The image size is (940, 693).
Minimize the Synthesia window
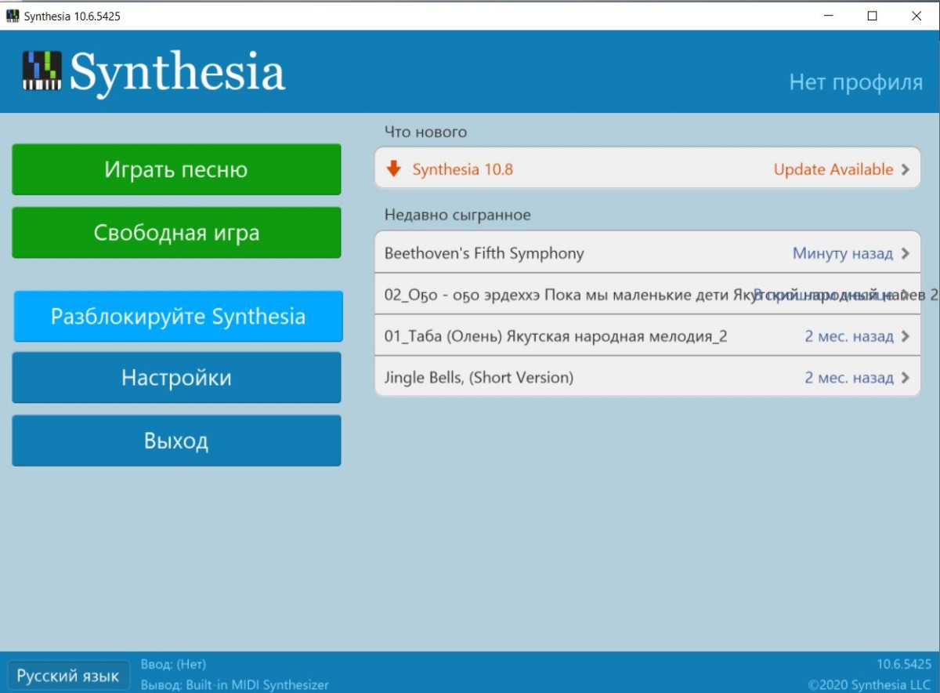point(830,16)
